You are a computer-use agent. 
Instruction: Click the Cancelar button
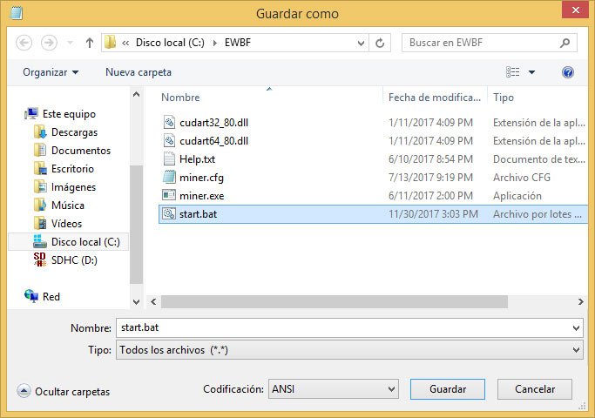tap(535, 389)
